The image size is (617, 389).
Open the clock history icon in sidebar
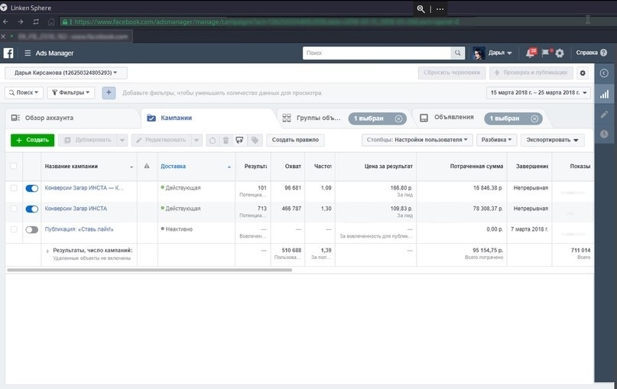pos(604,134)
